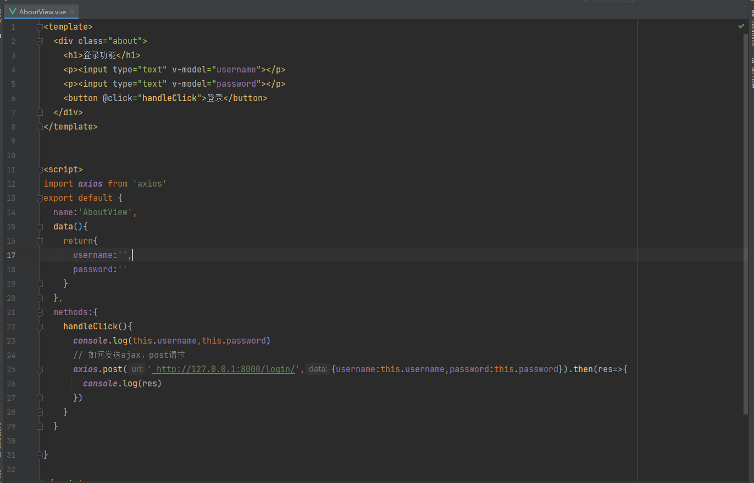Click the 'AboutView' name string
This screenshot has width=754, height=483.
(x=105, y=212)
